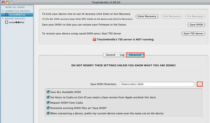The height and width of the screenshot is (123, 210).
Task: Start the TSS Server
Action: point(193,34)
